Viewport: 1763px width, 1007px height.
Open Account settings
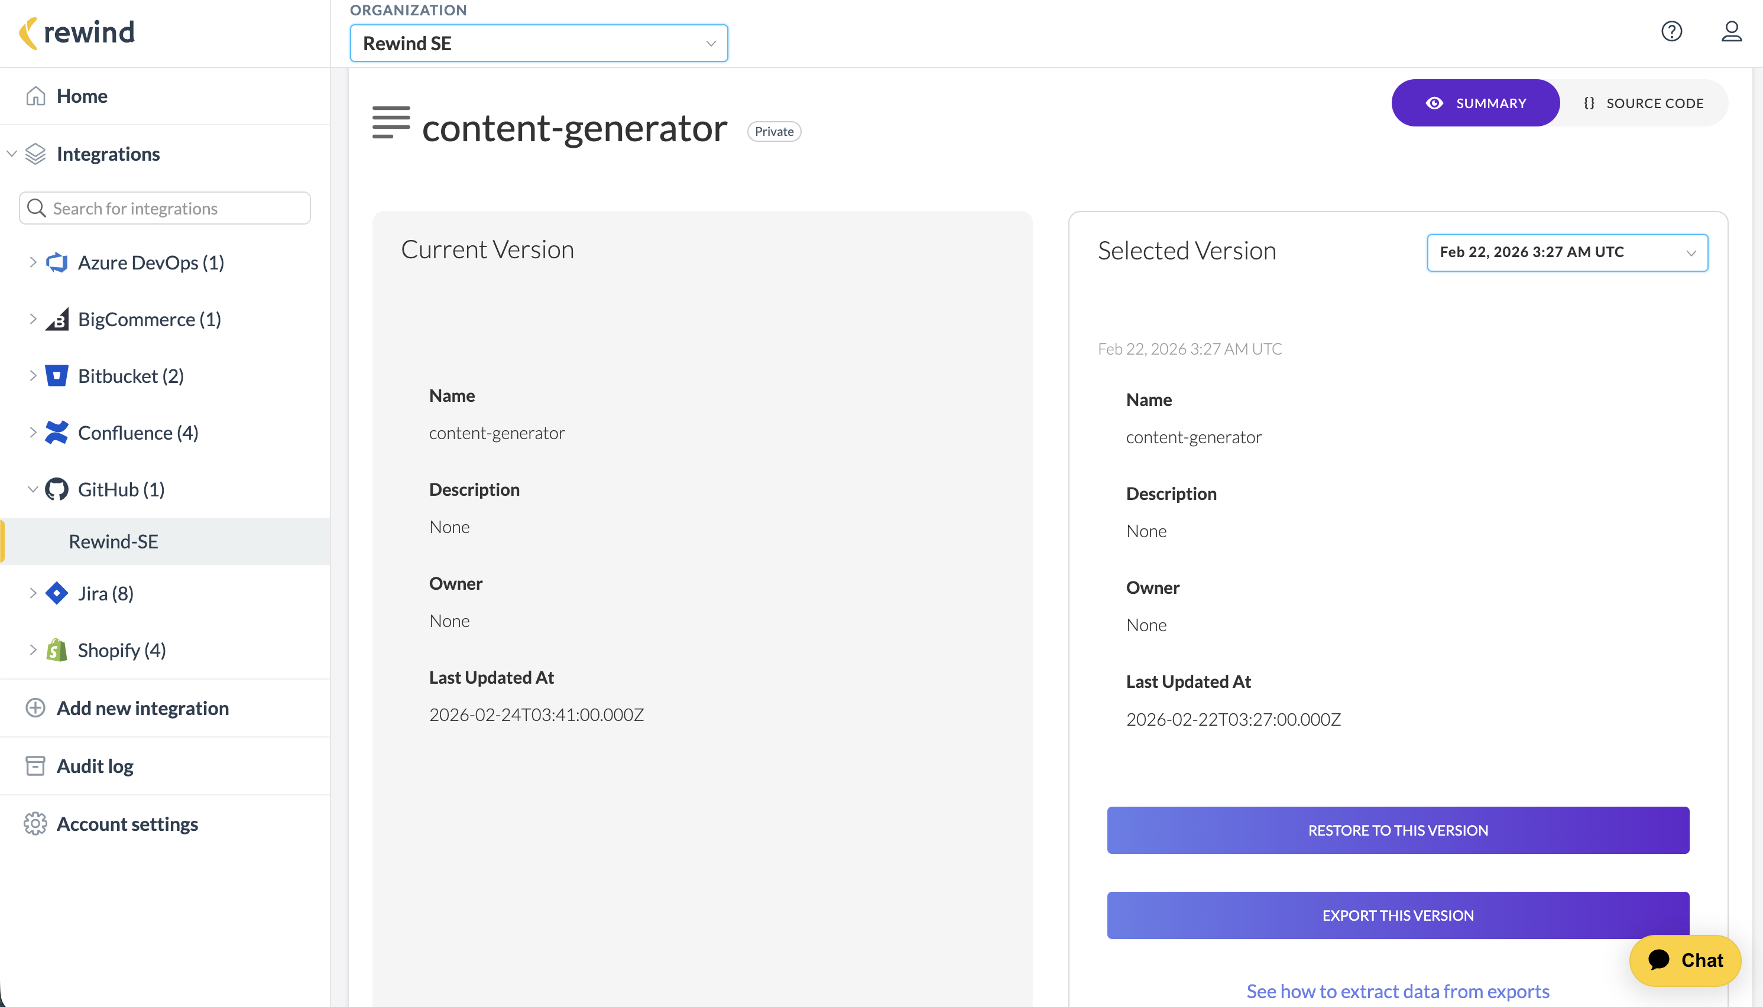click(127, 824)
